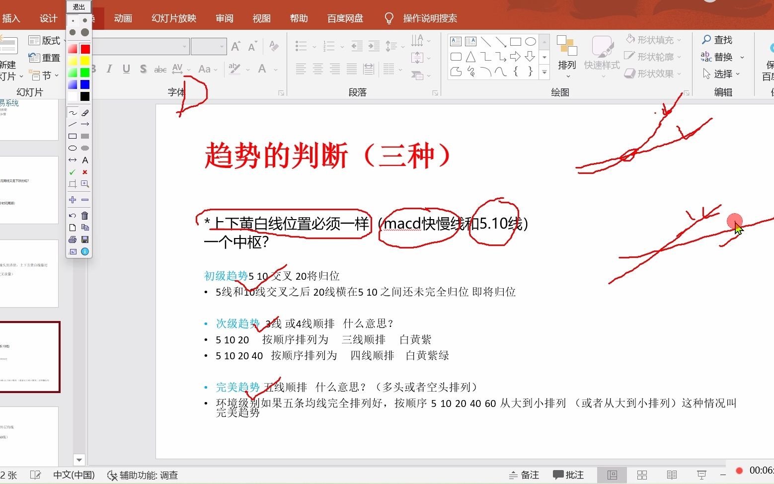Viewport: 774px width, 484px height.
Task: Open the Slide Show (幻灯片放映) tab
Action: pos(174,18)
